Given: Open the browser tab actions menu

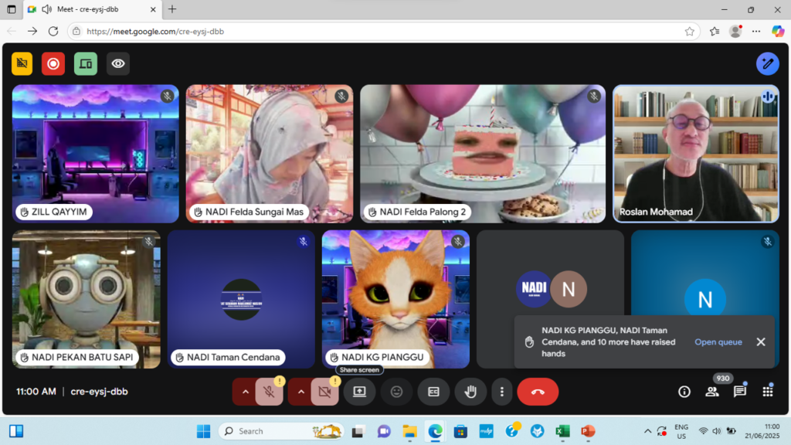Looking at the screenshot, I should pos(11,9).
